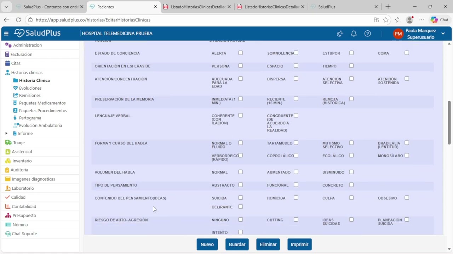
Task: Go back with browser back arrow
Action: coord(6,20)
